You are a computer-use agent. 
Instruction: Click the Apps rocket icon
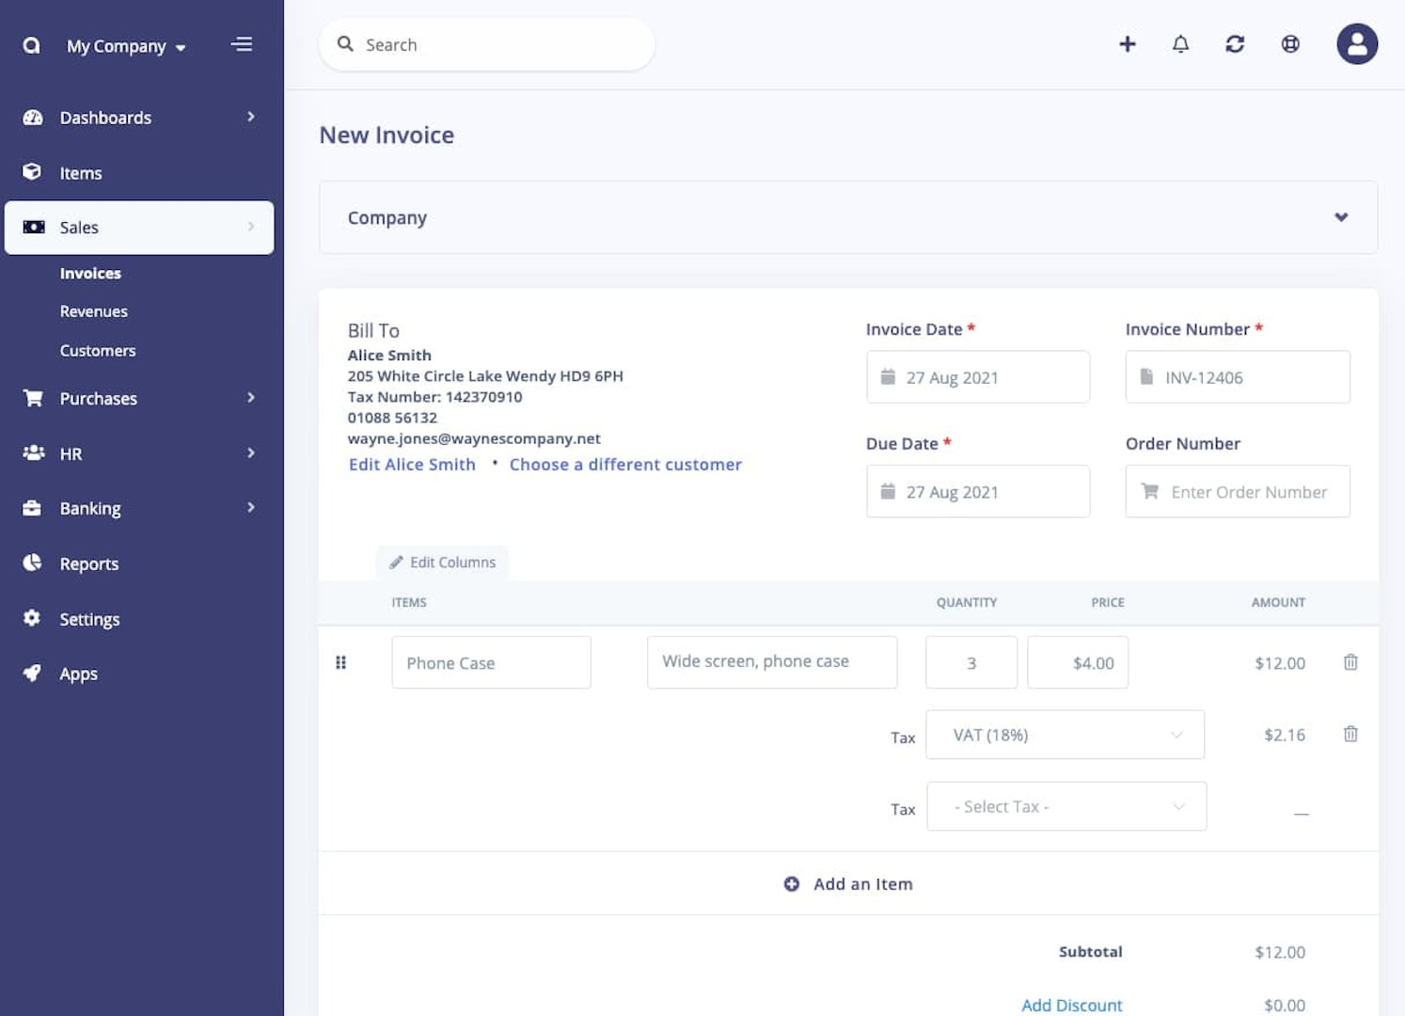[31, 673]
